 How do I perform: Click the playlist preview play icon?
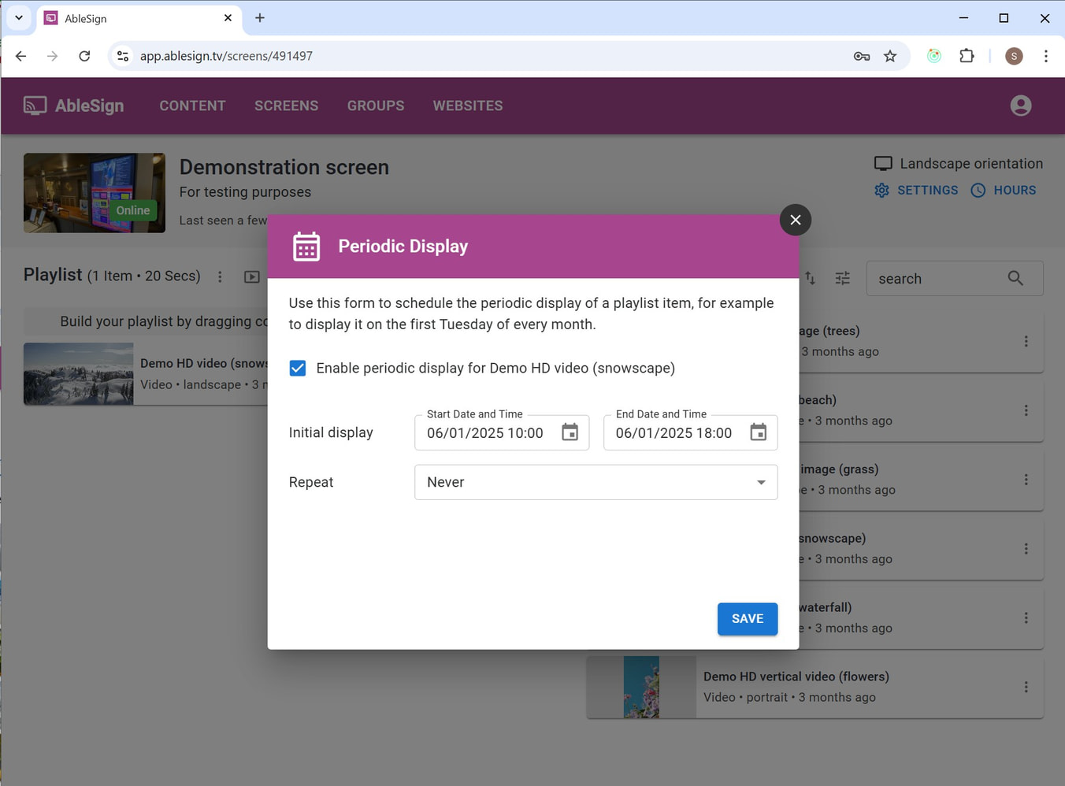point(251,276)
